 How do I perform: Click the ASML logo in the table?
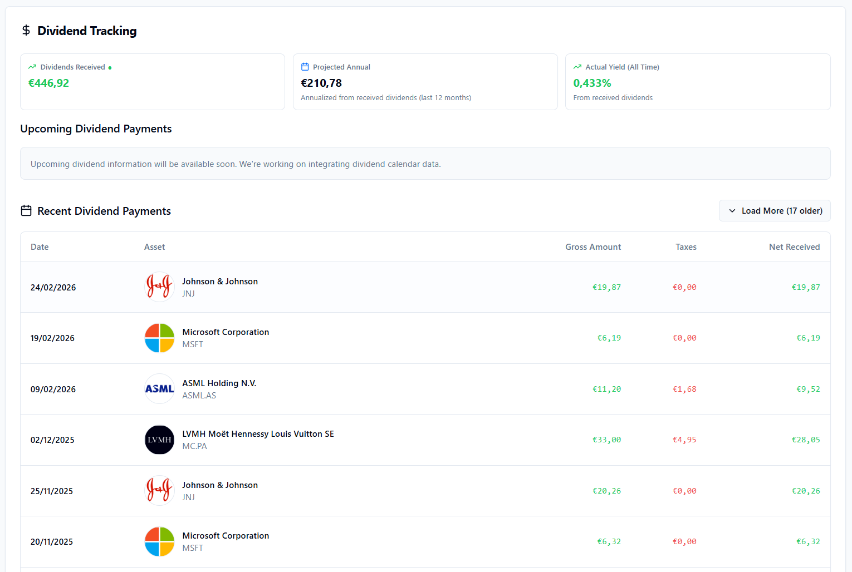[160, 389]
